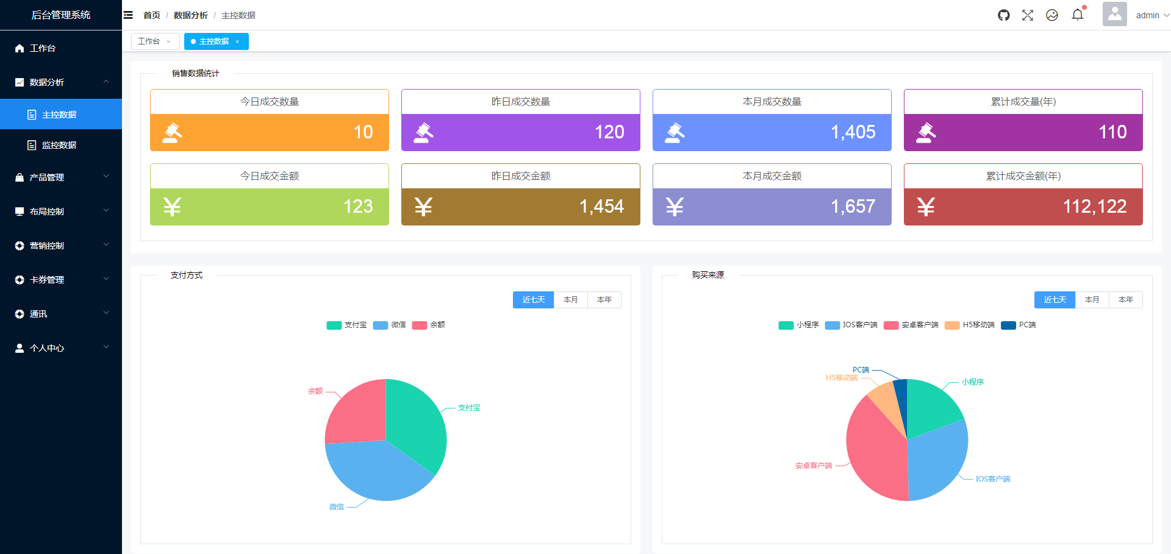Switch to the 工作台 tab

point(151,41)
